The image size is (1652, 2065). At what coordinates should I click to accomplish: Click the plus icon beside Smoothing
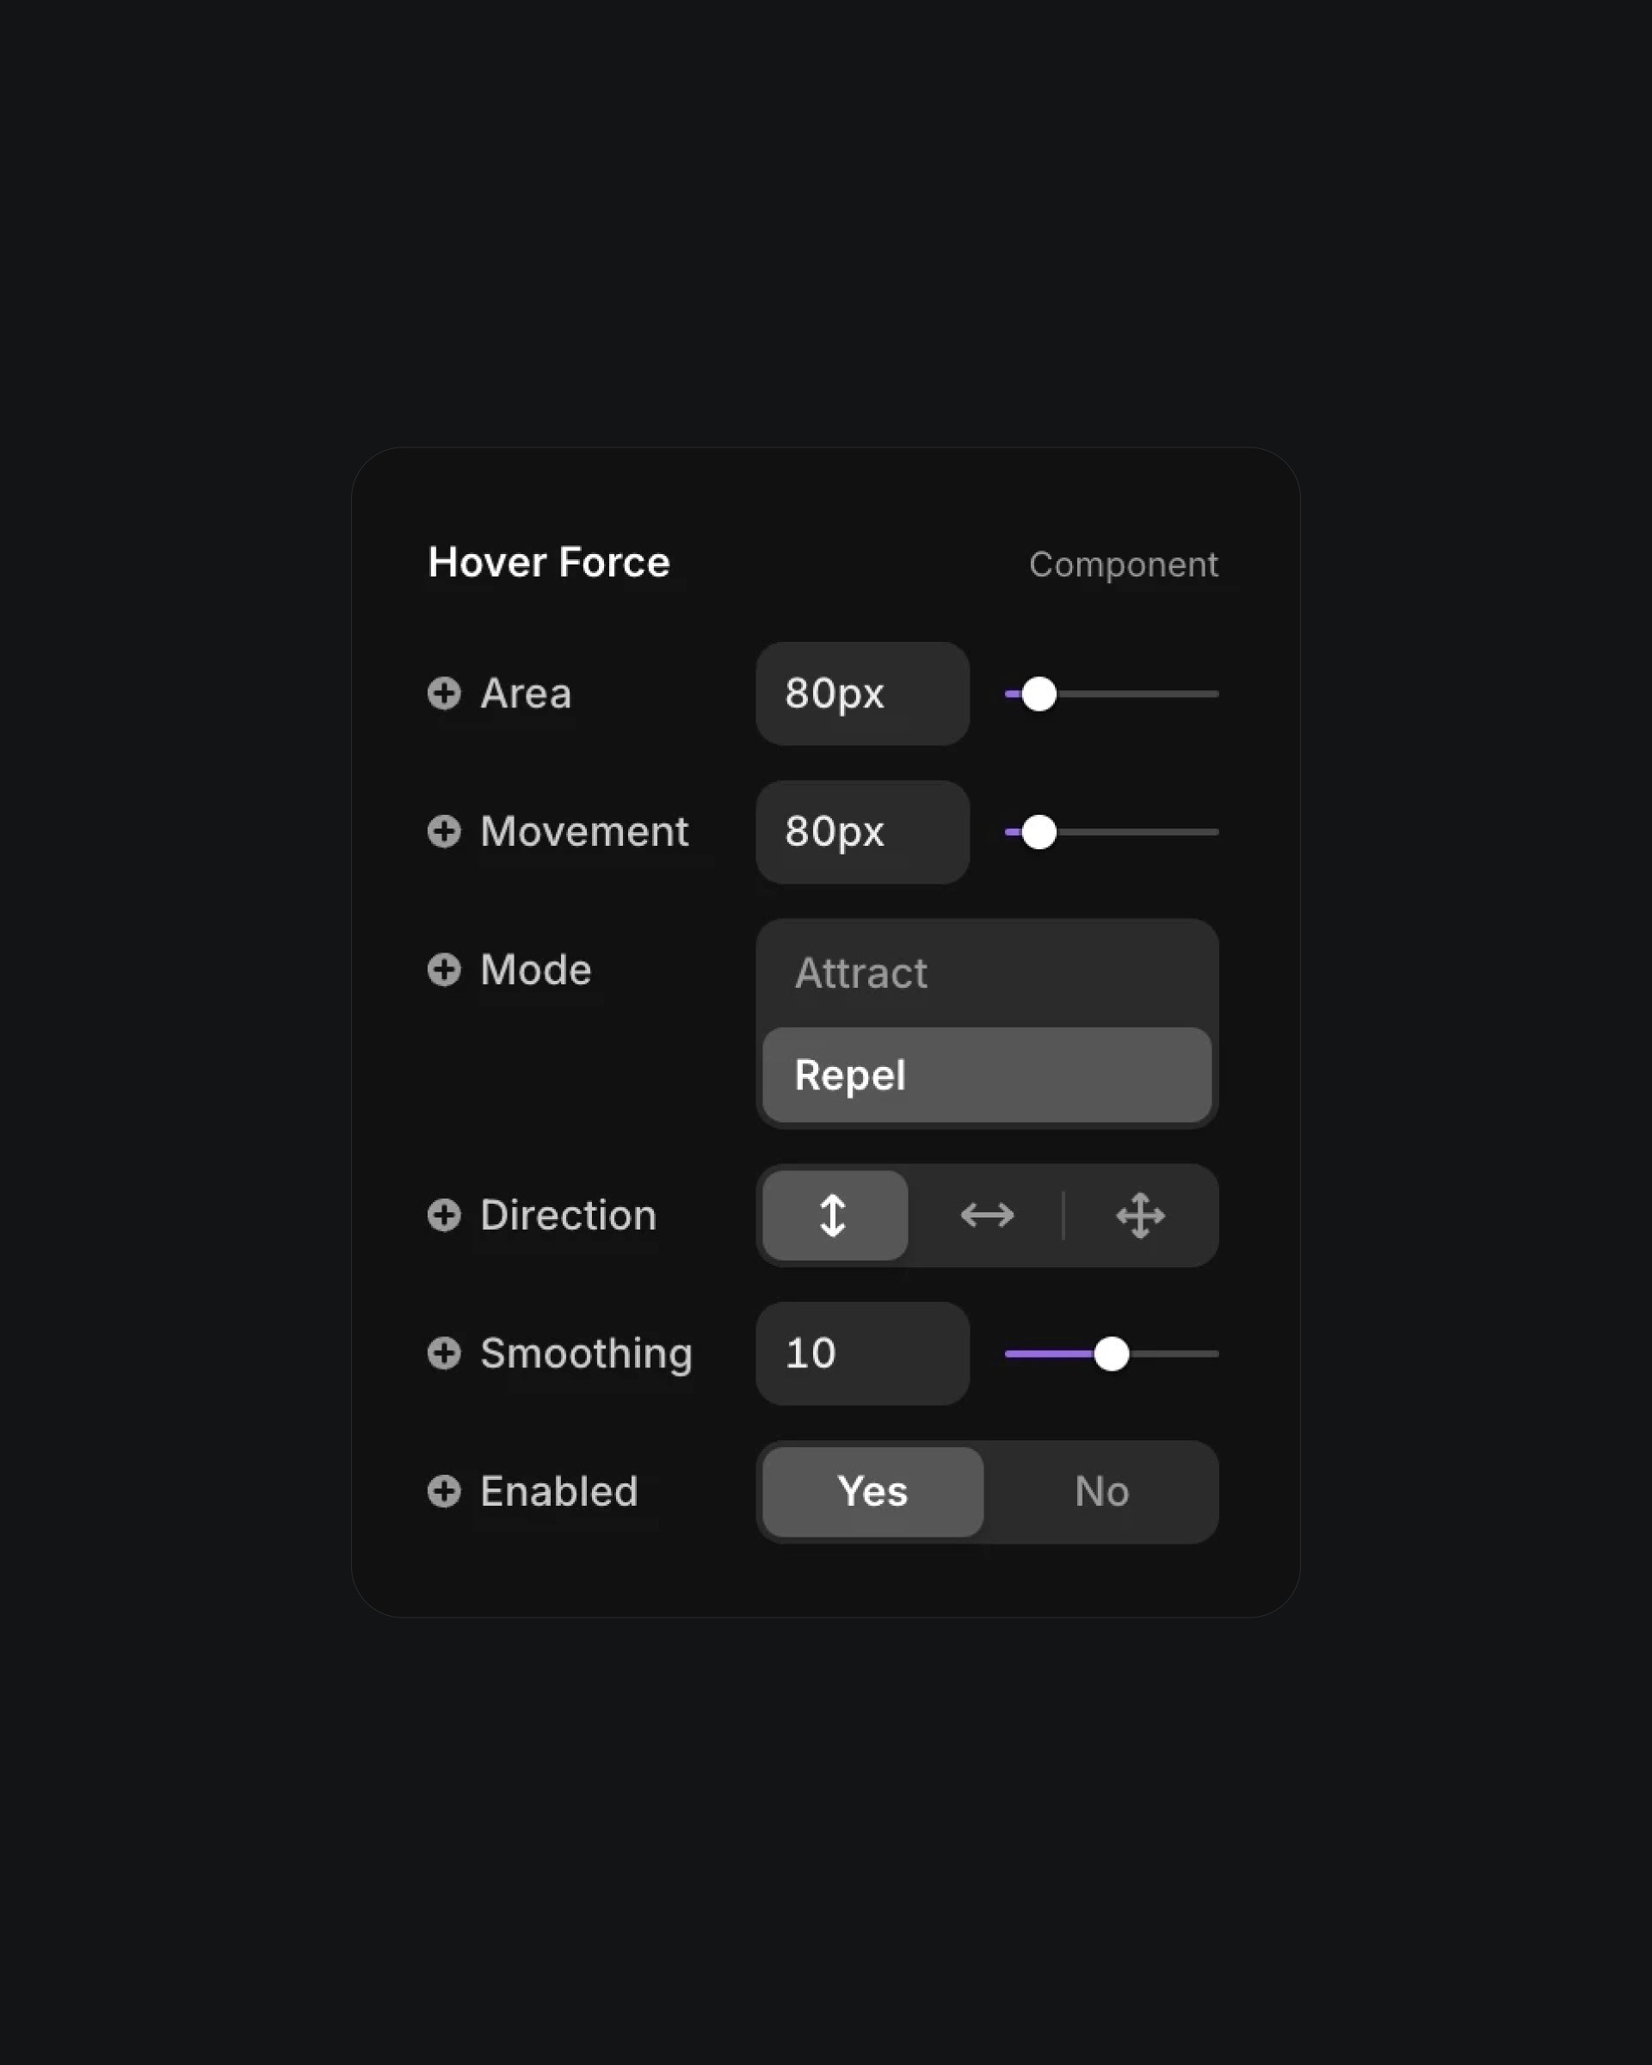[443, 1353]
